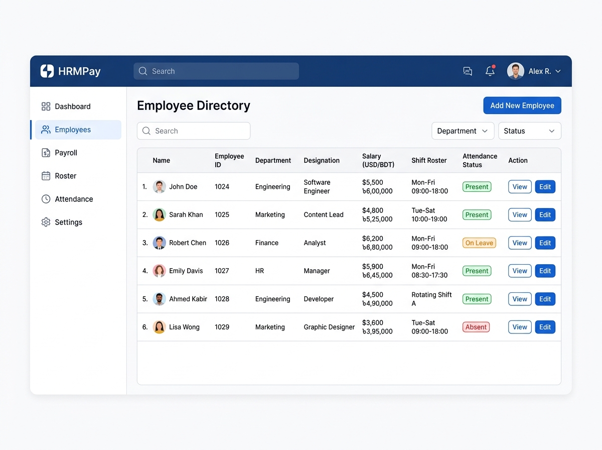The height and width of the screenshot is (450, 602).
Task: Click the Attendance Status column header
Action: point(480,161)
